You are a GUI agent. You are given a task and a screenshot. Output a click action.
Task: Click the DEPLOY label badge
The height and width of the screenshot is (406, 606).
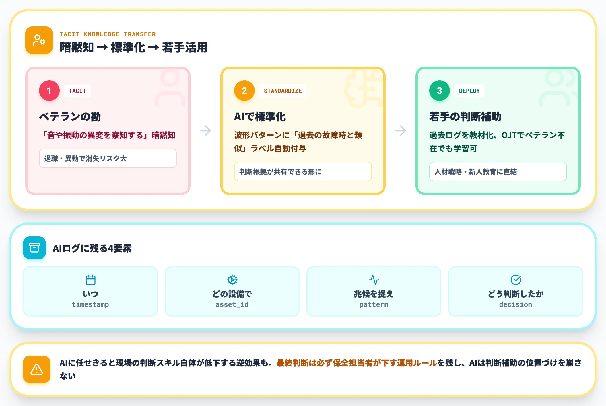(x=469, y=91)
